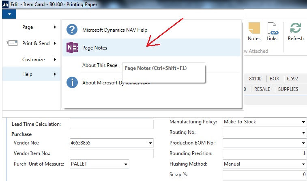Open About Microsoft Dynamics NAV entry

(x=116, y=83)
